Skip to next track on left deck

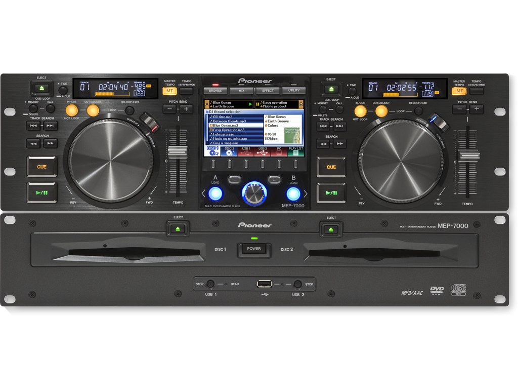point(50,126)
